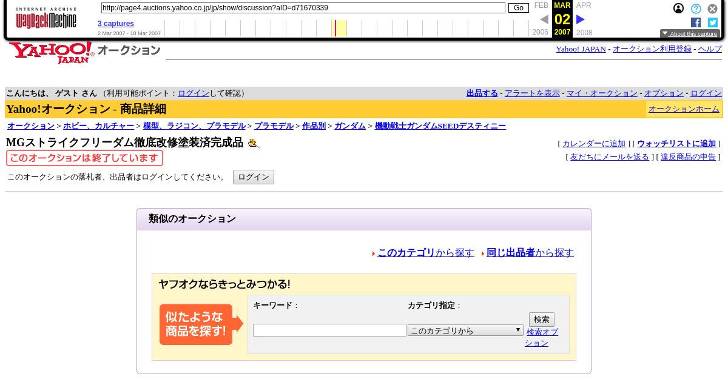Go to the next capture with the blue right arrow
Viewport: 728px width, 382px height.
point(581,19)
